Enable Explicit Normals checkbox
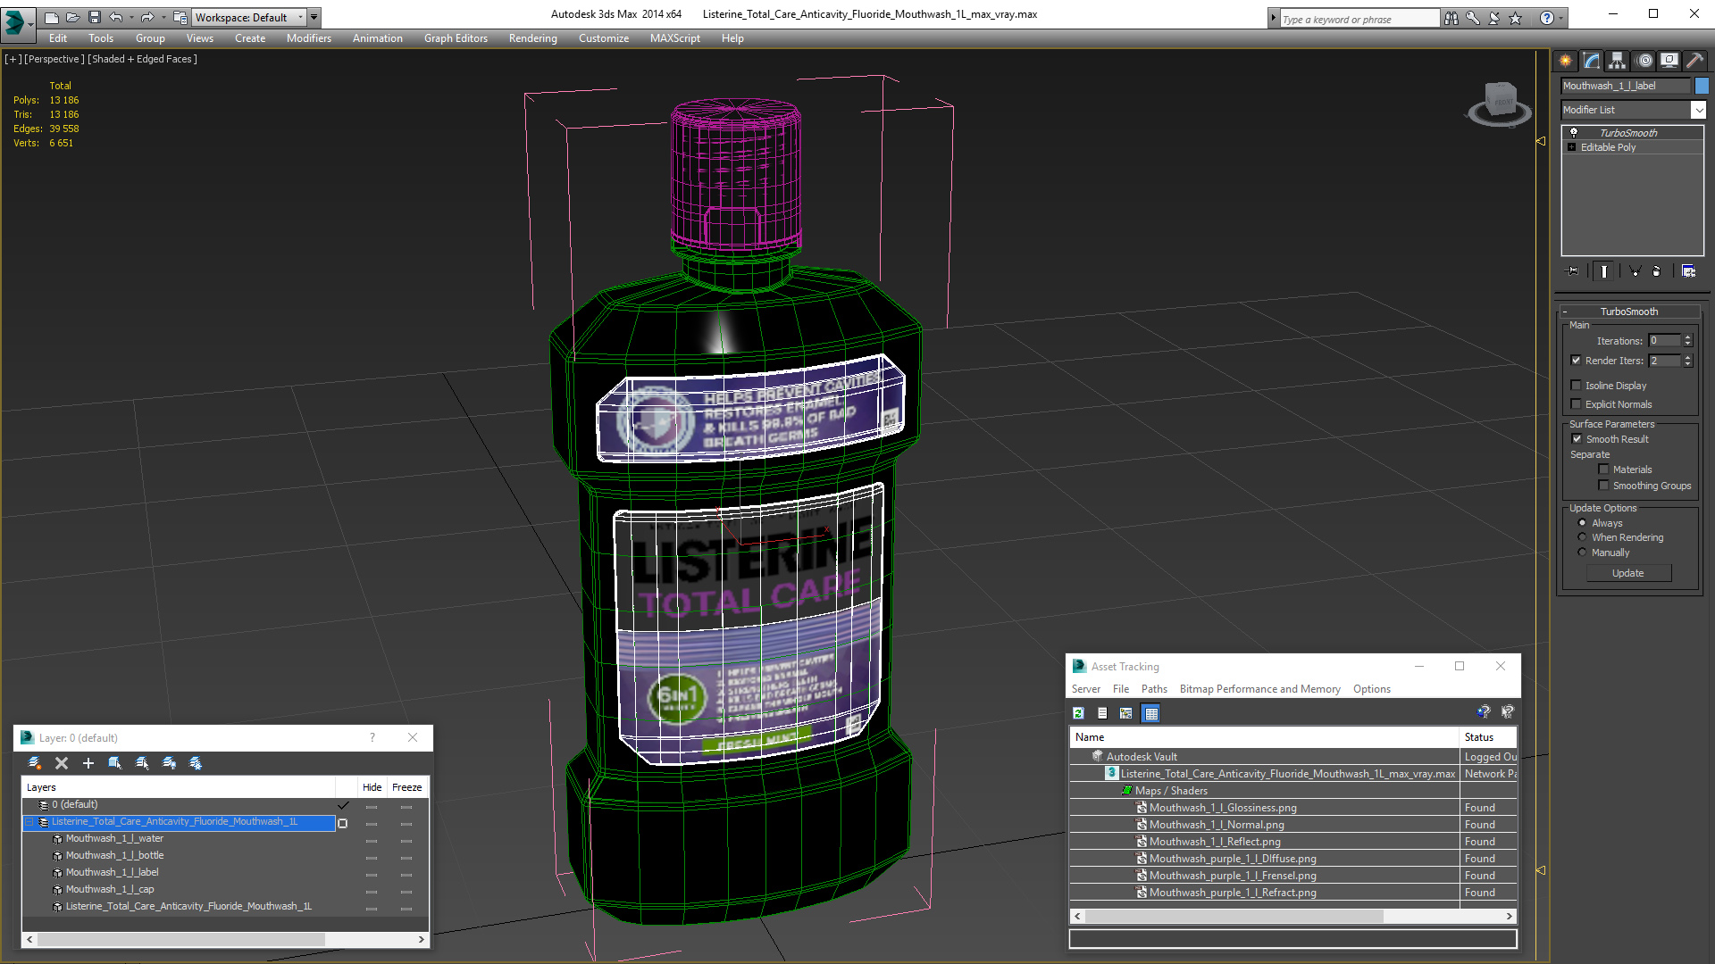This screenshot has width=1715, height=964. [1576, 404]
